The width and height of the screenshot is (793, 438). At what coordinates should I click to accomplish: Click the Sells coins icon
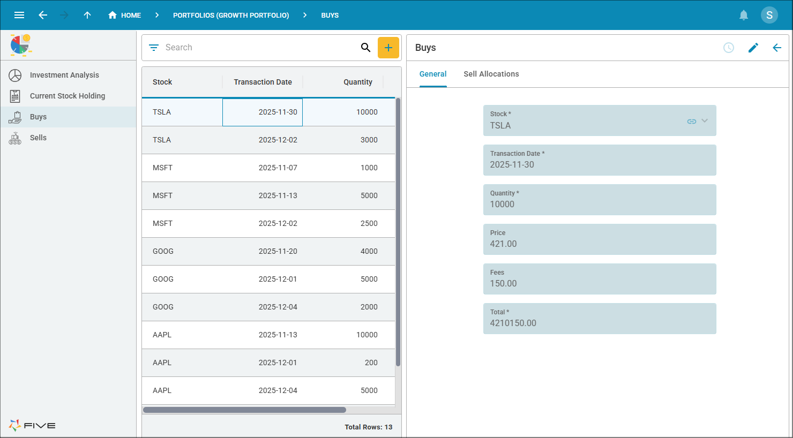click(15, 138)
